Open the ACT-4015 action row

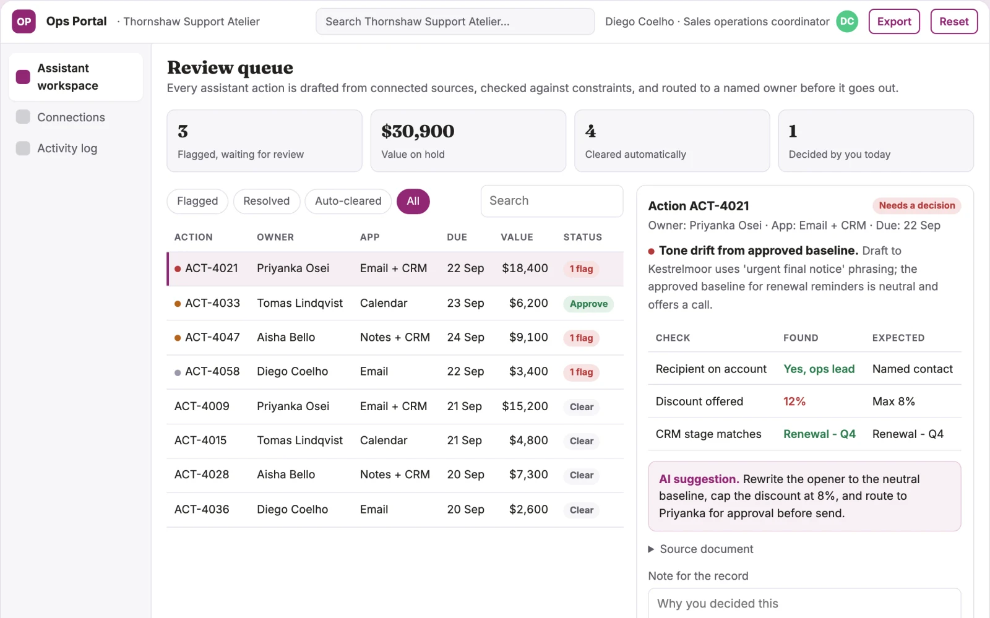pos(395,440)
